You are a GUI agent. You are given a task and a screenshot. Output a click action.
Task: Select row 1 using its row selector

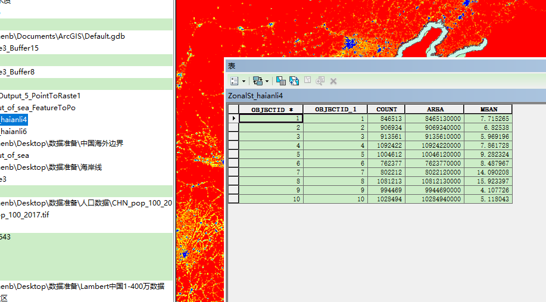click(x=233, y=119)
